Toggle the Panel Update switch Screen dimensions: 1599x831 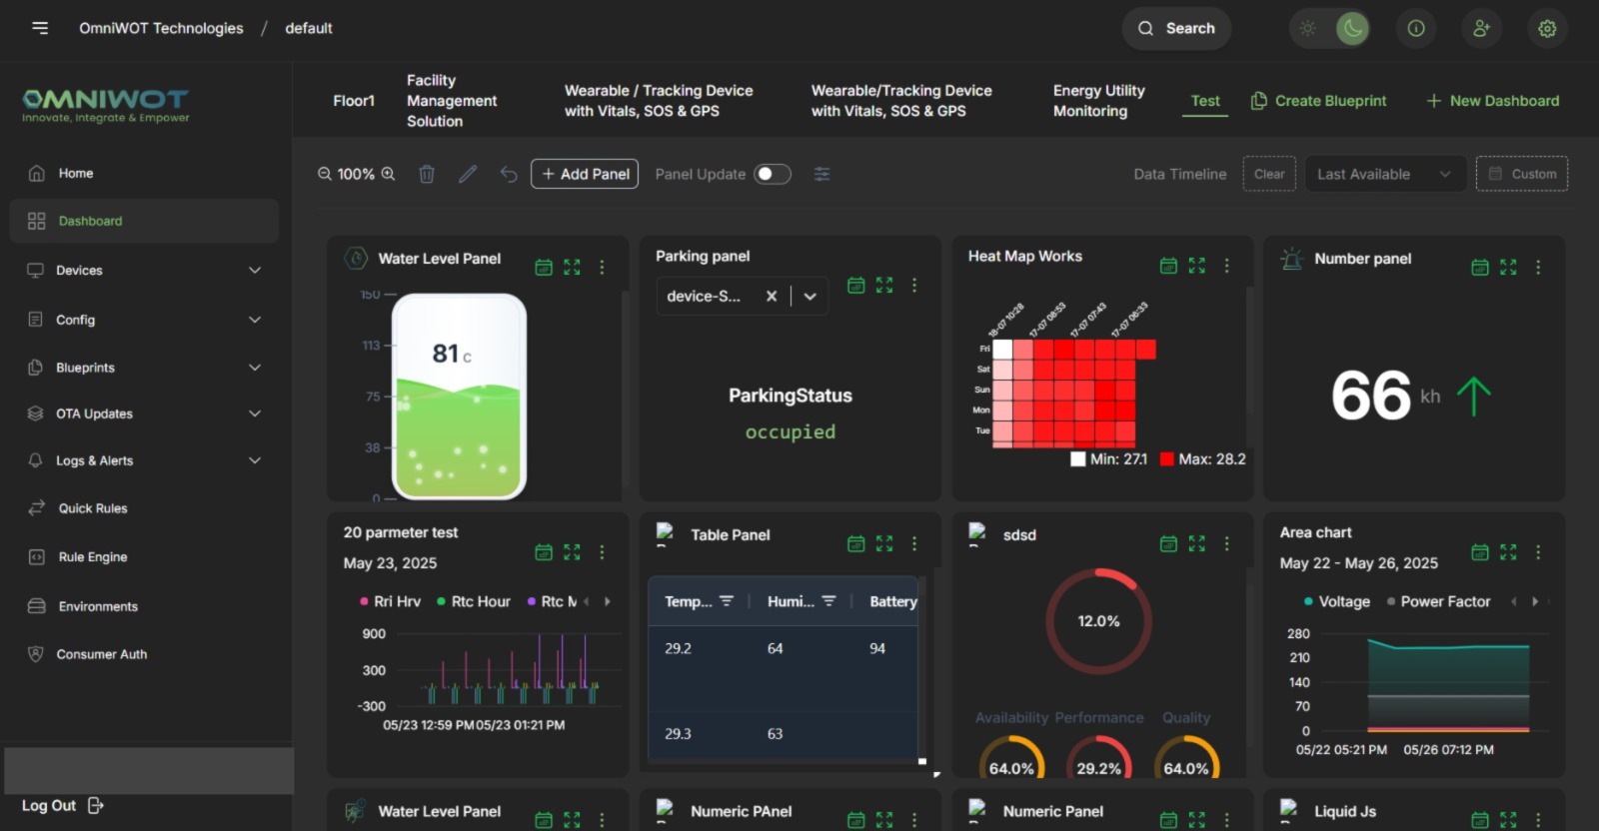(772, 174)
